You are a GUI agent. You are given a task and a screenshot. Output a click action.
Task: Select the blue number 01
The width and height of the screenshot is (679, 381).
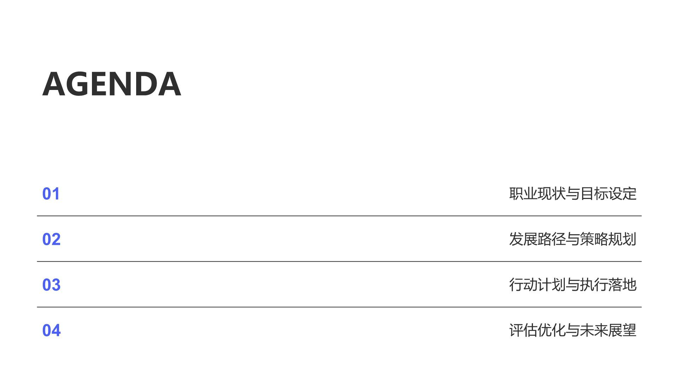pyautogui.click(x=51, y=194)
